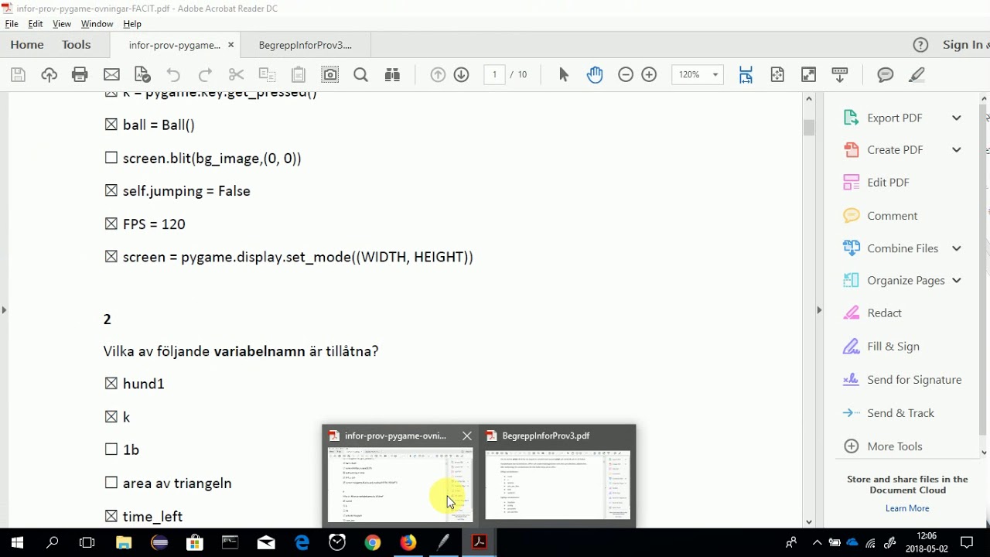Screen dimensions: 990x557
Task: Open the View menu
Action: click(62, 24)
